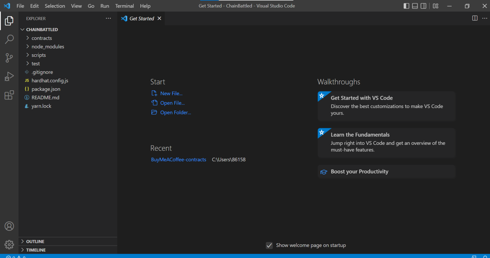Open the Manage gear menu
This screenshot has width=490, height=258.
(9, 245)
